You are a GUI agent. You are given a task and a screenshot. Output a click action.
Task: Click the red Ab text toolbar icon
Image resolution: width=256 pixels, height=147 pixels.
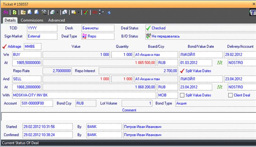[x=95, y=12]
